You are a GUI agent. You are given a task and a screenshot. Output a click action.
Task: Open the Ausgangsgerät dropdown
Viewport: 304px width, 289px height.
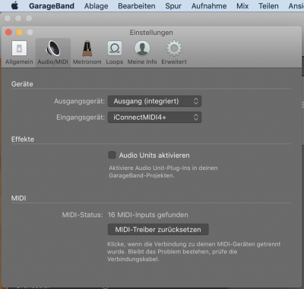[154, 101]
